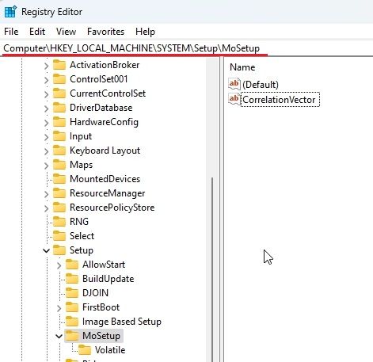
Task: Open the Favorites menu
Action: 105,32
